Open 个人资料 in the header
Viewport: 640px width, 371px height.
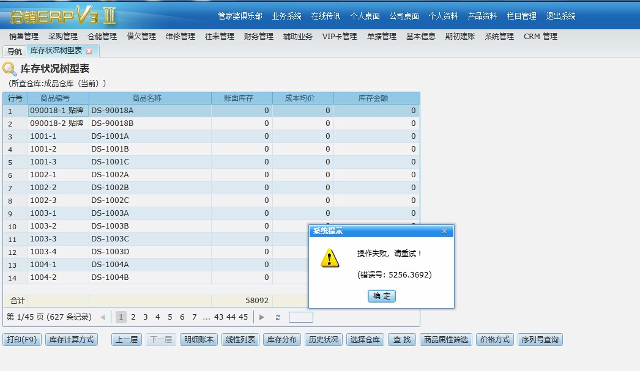coord(443,16)
